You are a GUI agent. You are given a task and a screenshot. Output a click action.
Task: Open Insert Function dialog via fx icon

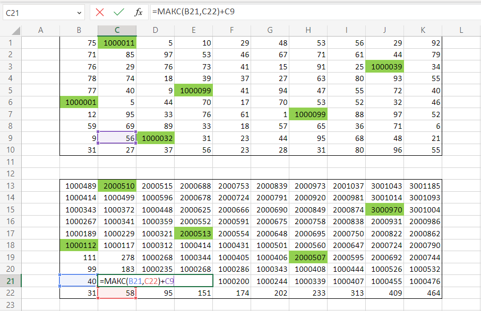138,12
